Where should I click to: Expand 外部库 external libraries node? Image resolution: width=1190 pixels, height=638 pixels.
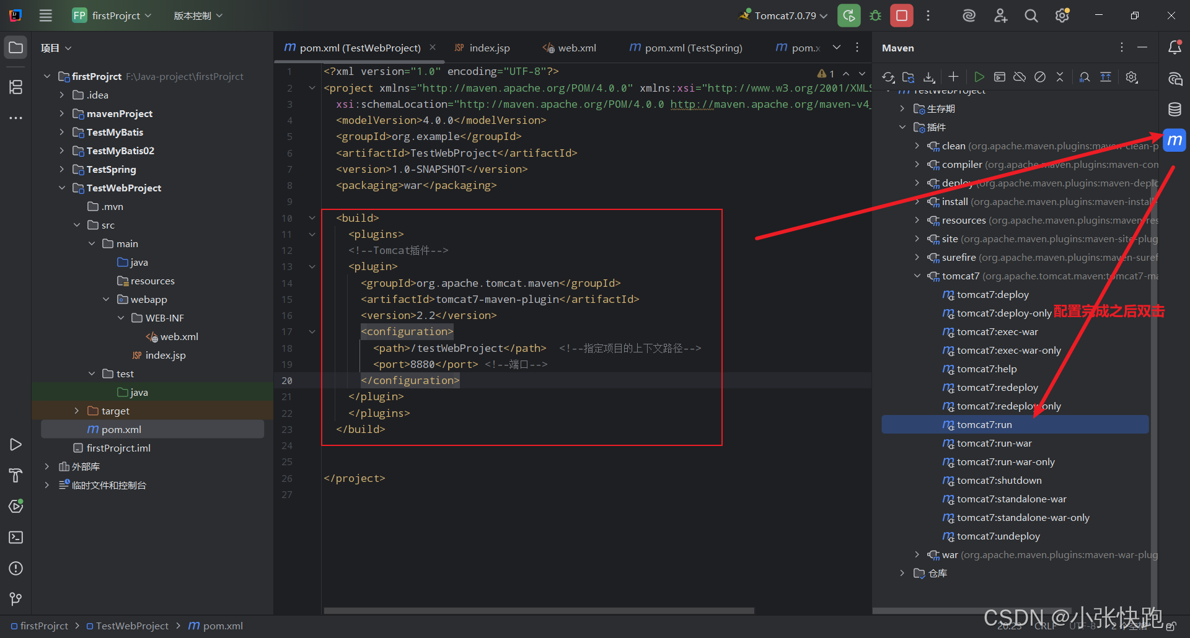tap(46, 466)
